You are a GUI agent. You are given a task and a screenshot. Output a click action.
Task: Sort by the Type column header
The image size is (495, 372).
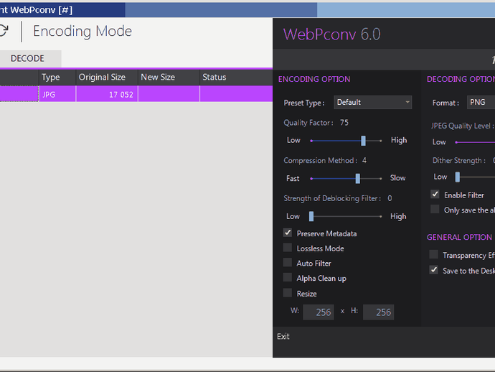(x=57, y=77)
